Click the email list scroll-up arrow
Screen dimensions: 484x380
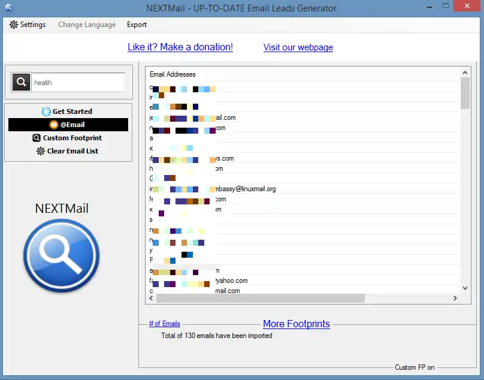pos(465,73)
